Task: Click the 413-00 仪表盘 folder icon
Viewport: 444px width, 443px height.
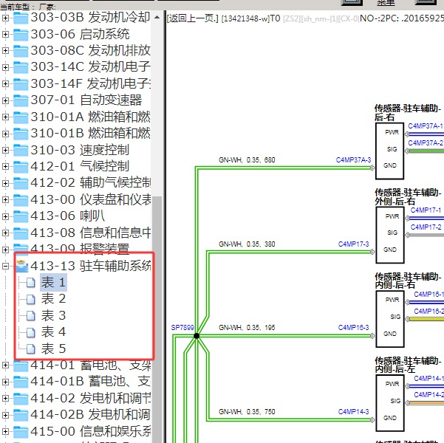Action: point(21,200)
